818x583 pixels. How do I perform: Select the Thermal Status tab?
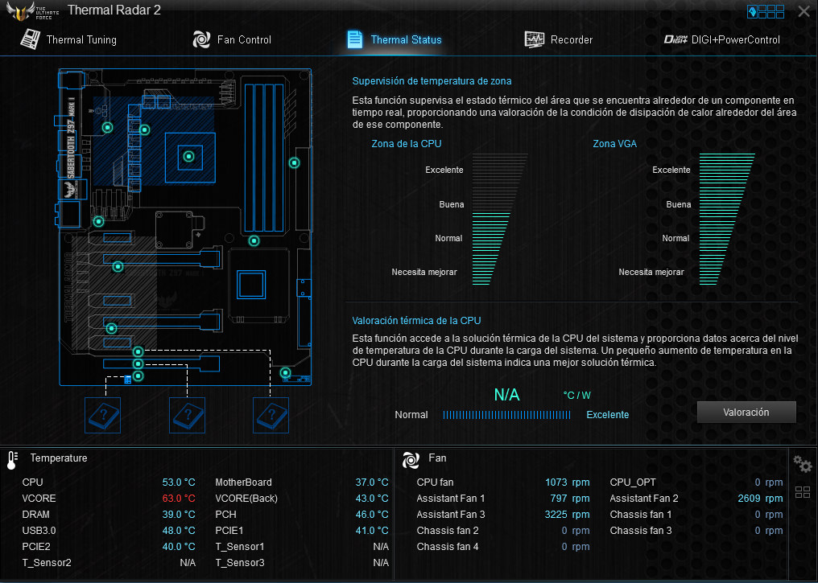[x=394, y=39]
